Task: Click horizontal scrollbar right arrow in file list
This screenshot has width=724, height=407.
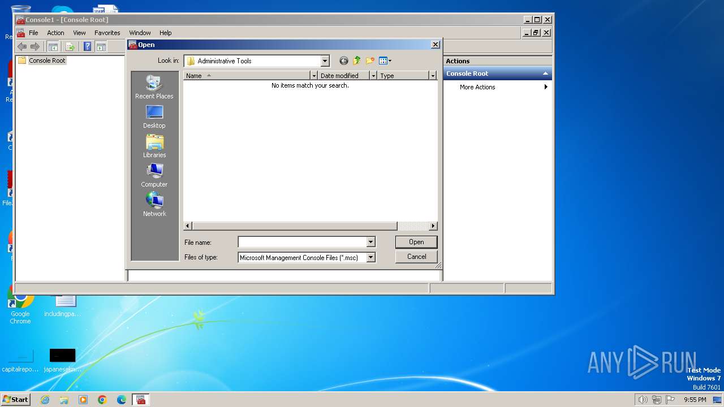Action: pyautogui.click(x=433, y=226)
